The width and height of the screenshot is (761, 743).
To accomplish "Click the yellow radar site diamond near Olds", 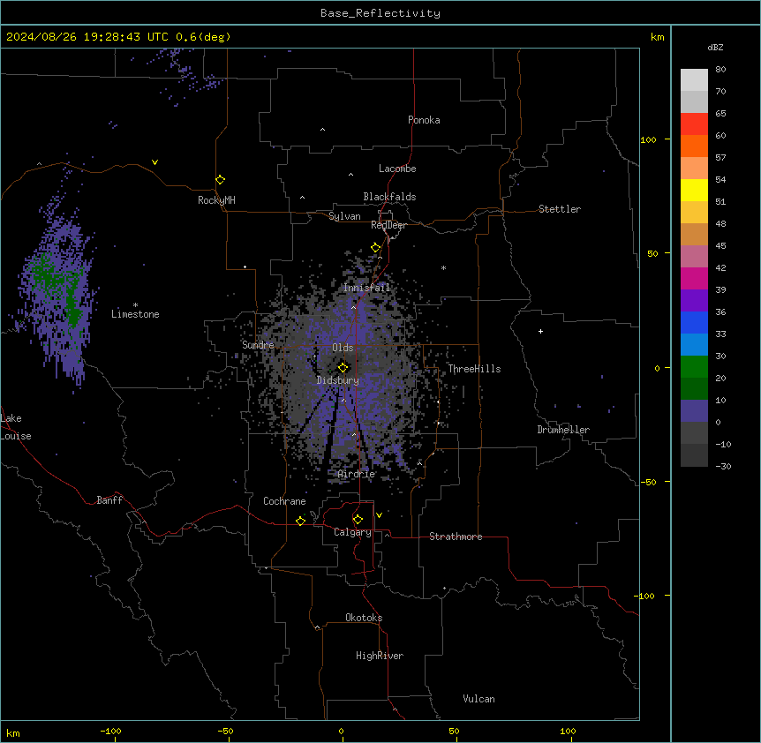I will pos(343,367).
